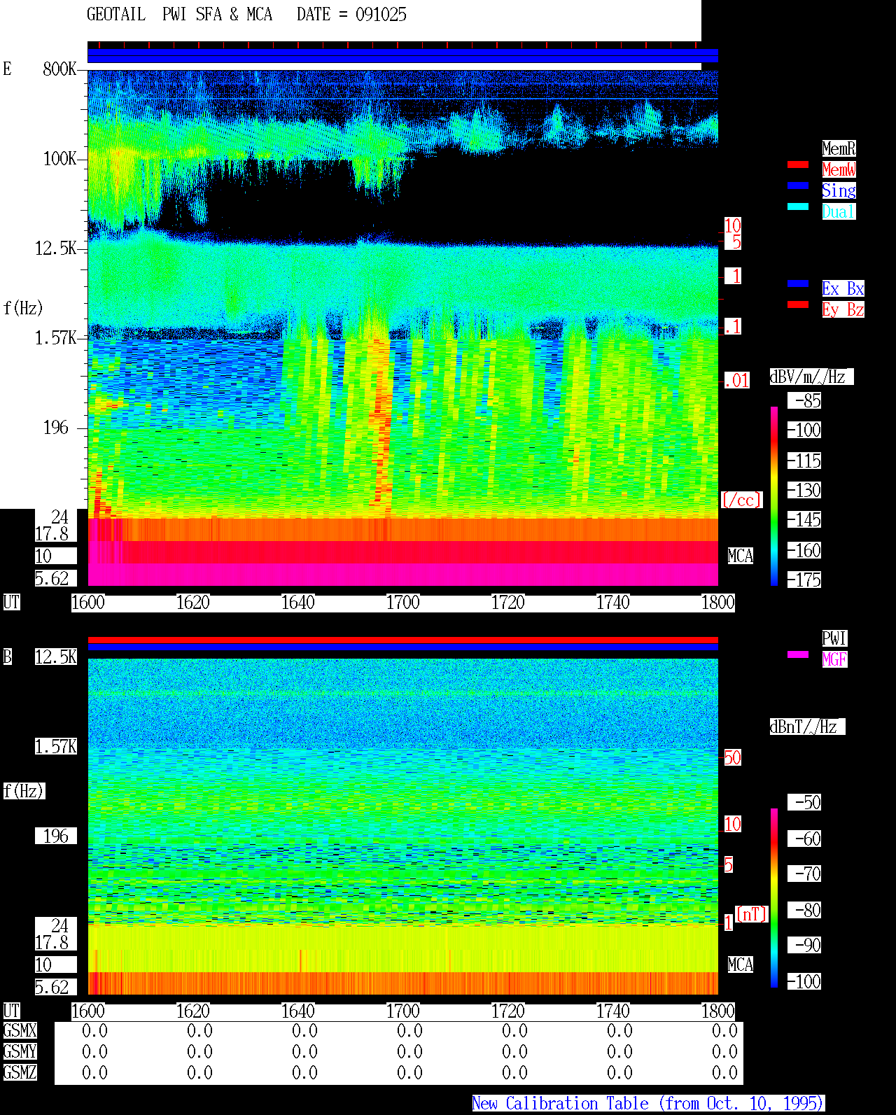
Task: Click the magenta MGF legend swatch
Action: coord(798,654)
